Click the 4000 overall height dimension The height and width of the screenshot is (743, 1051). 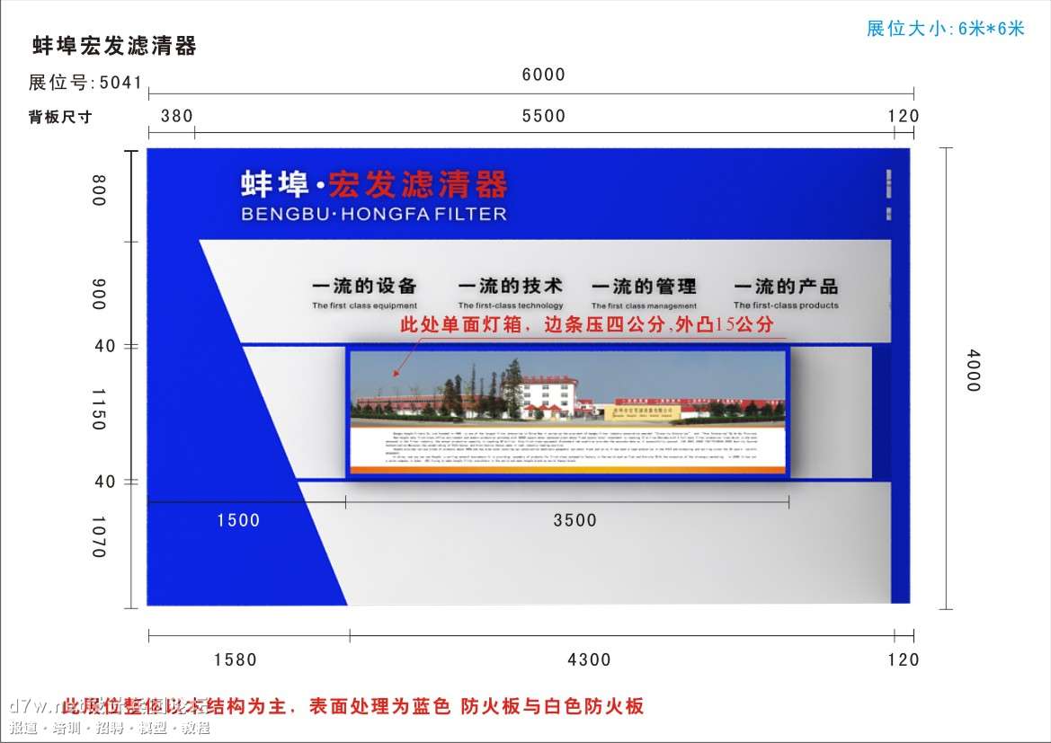click(x=974, y=370)
